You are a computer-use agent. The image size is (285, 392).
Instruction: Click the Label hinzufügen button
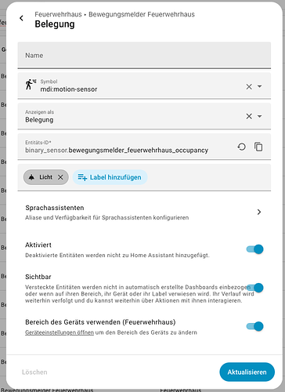click(110, 177)
